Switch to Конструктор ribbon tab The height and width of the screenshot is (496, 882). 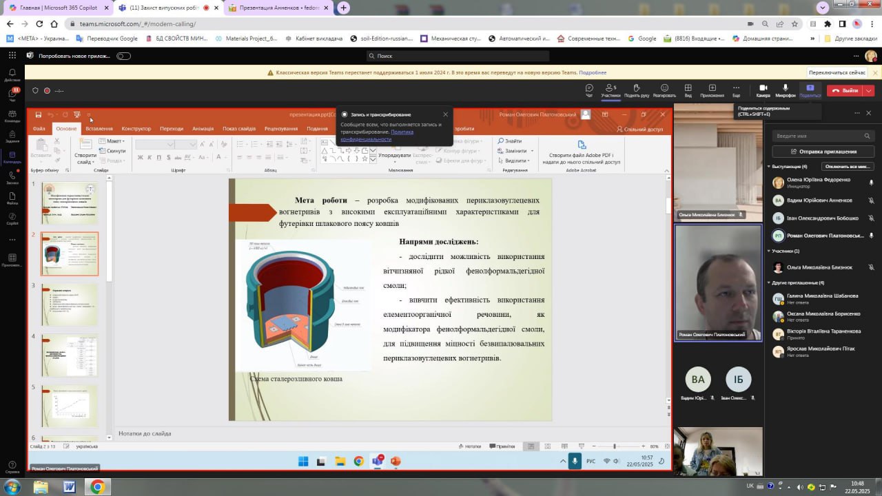point(136,129)
